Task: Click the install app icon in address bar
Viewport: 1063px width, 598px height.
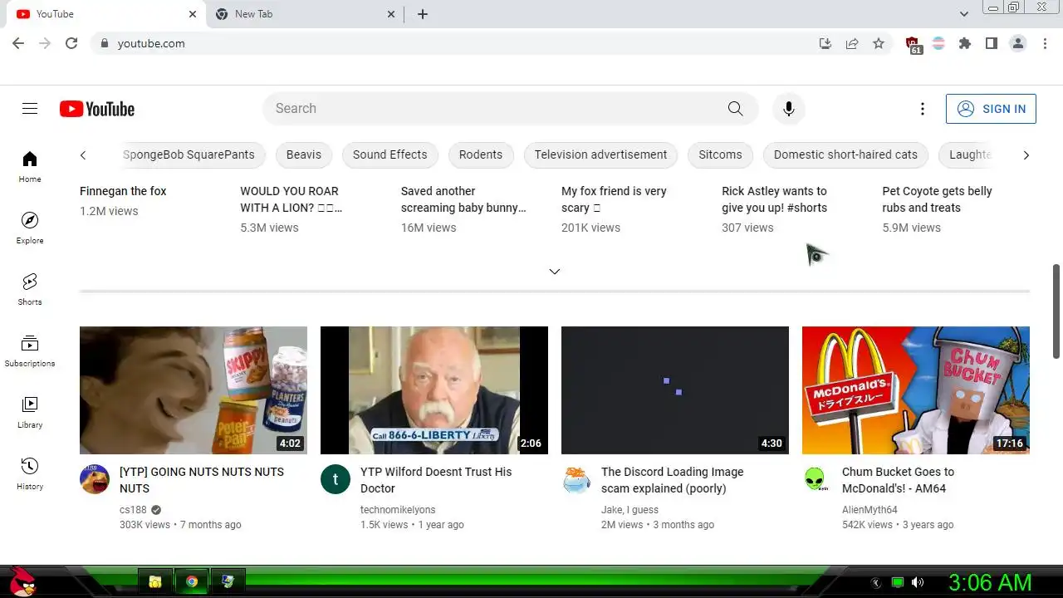Action: [825, 43]
